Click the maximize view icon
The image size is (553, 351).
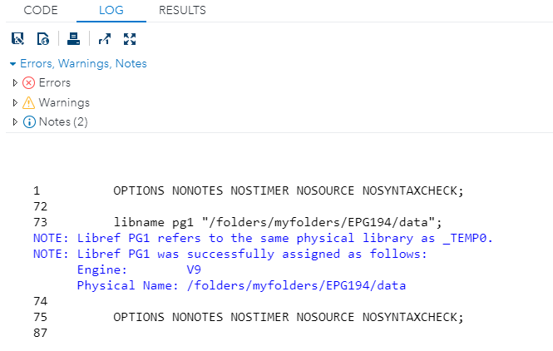tap(129, 38)
